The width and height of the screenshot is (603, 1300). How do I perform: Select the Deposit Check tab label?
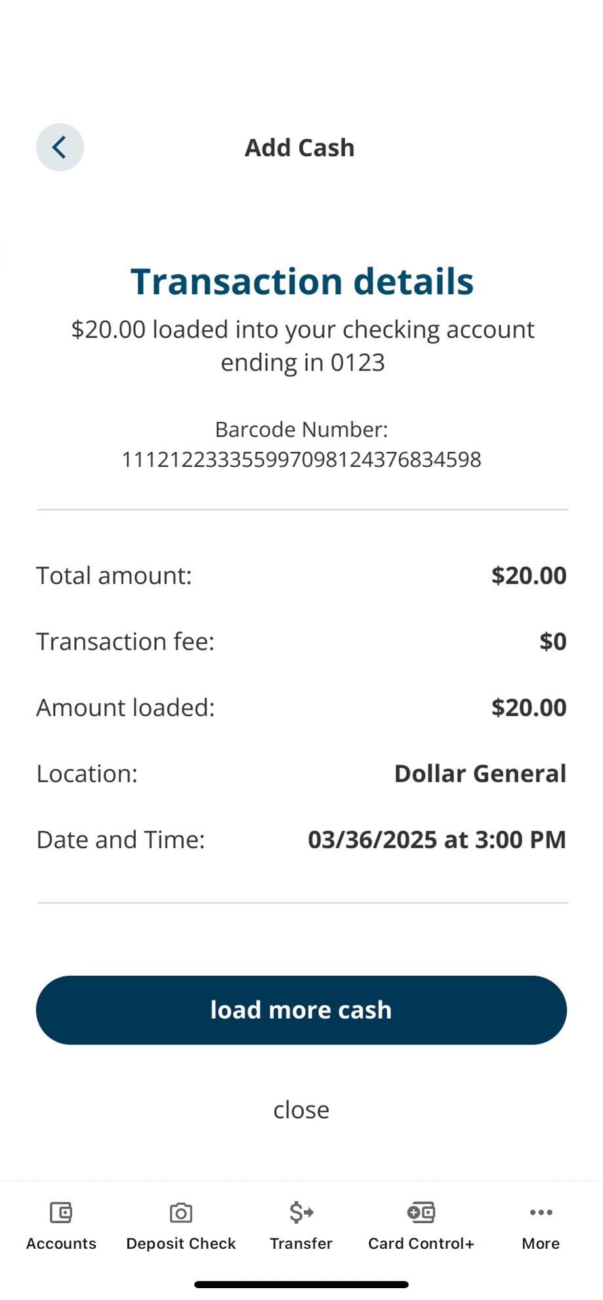(181, 1244)
